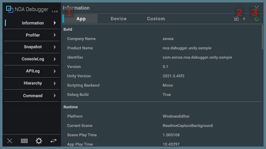266x149 pixels.
Task: Expand the Profiler menu arrow
Action: (55, 35)
